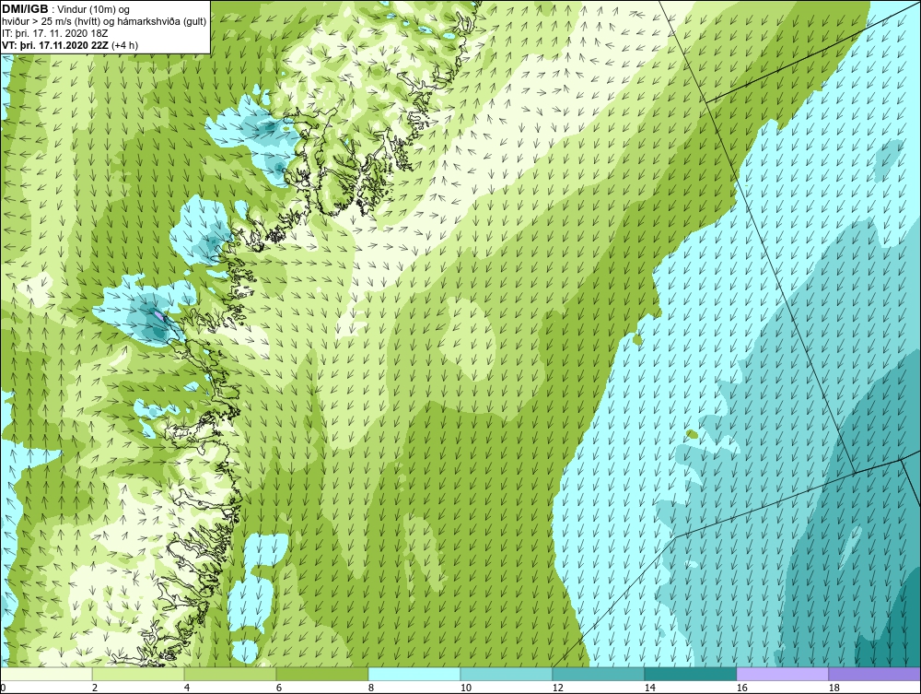Image resolution: width=921 pixels, height=694 pixels.
Task: Click the 6–8 m/s olive green legend swatch
Action: click(321, 674)
